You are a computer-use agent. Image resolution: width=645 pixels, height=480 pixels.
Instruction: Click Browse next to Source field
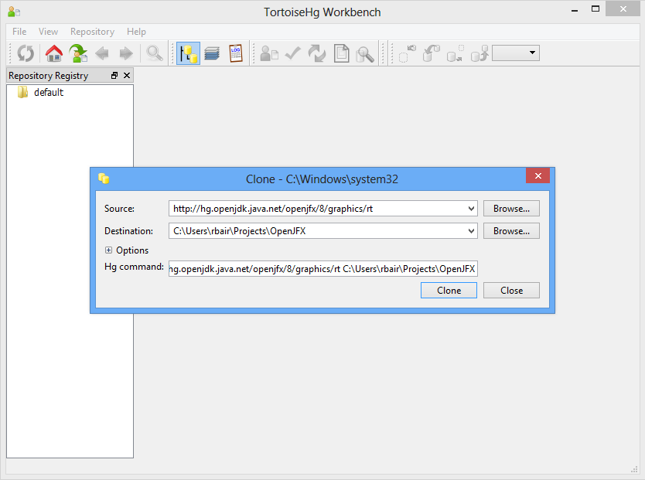[x=511, y=209]
